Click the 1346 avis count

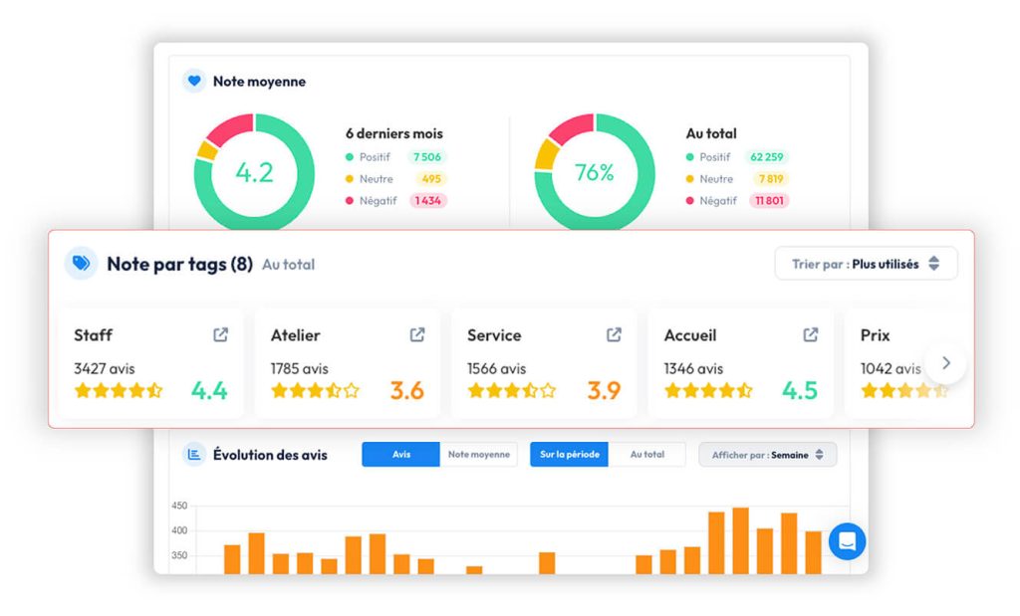point(693,368)
